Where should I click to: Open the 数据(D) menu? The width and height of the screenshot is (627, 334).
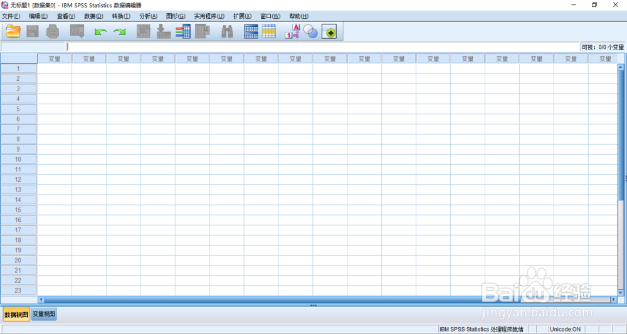coord(93,16)
